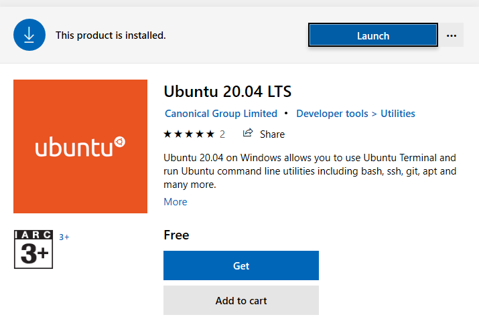The height and width of the screenshot is (323, 479).
Task: Click the blue 3+ age rating link
Action: (x=64, y=237)
